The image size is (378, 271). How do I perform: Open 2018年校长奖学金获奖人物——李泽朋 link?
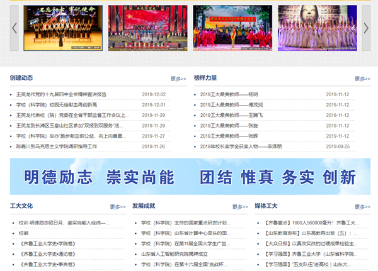[241, 147]
